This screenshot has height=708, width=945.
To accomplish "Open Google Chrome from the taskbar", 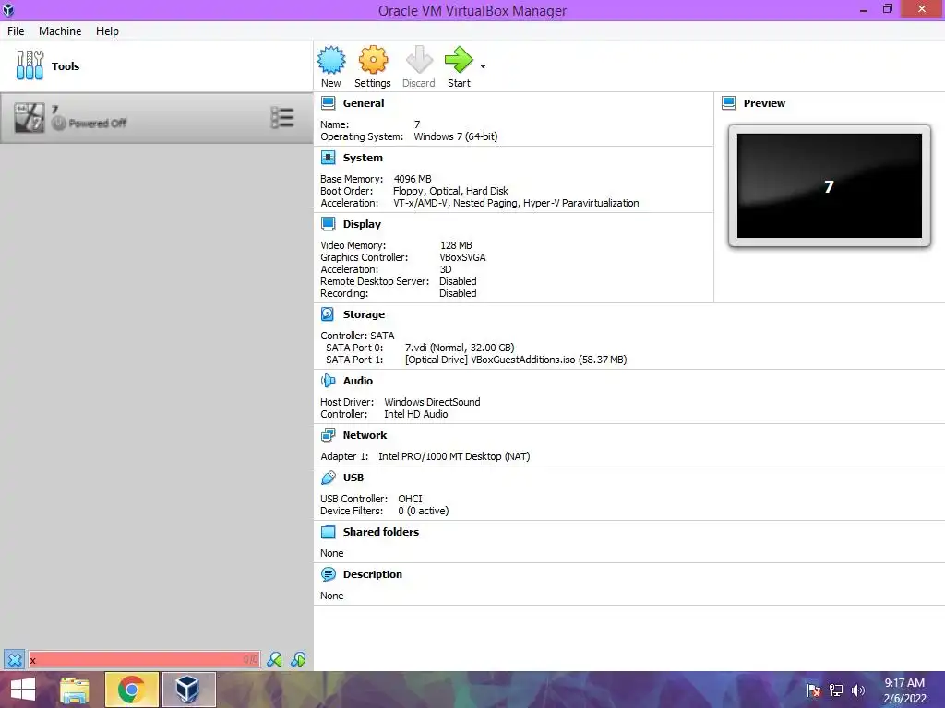I will coord(132,690).
